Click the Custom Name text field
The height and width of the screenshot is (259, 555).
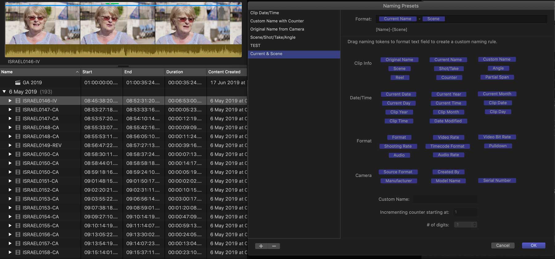[445, 199]
